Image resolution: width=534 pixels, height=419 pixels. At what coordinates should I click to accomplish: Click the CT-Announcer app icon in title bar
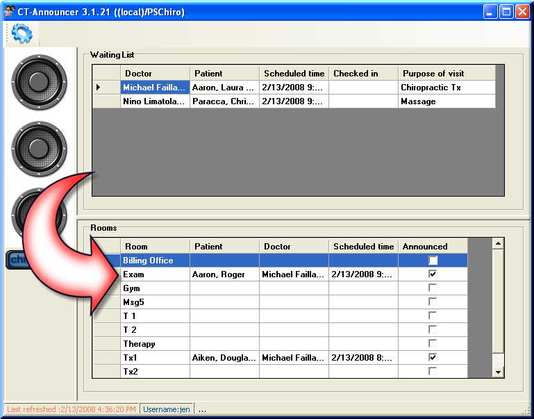pyautogui.click(x=10, y=12)
